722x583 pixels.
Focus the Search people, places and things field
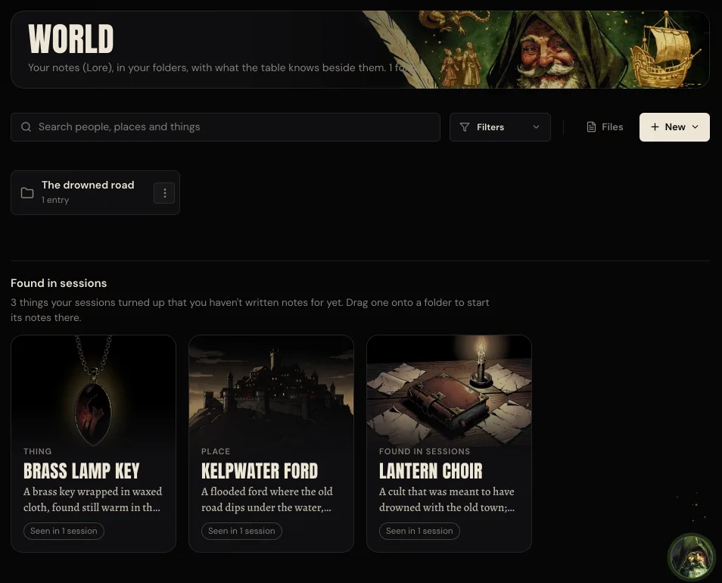(x=226, y=127)
